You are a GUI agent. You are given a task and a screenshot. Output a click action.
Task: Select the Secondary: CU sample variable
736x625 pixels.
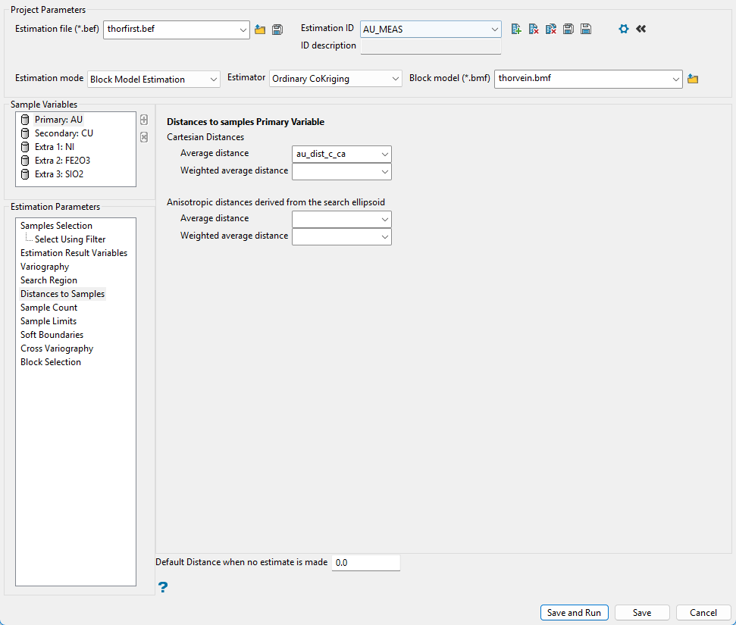64,133
